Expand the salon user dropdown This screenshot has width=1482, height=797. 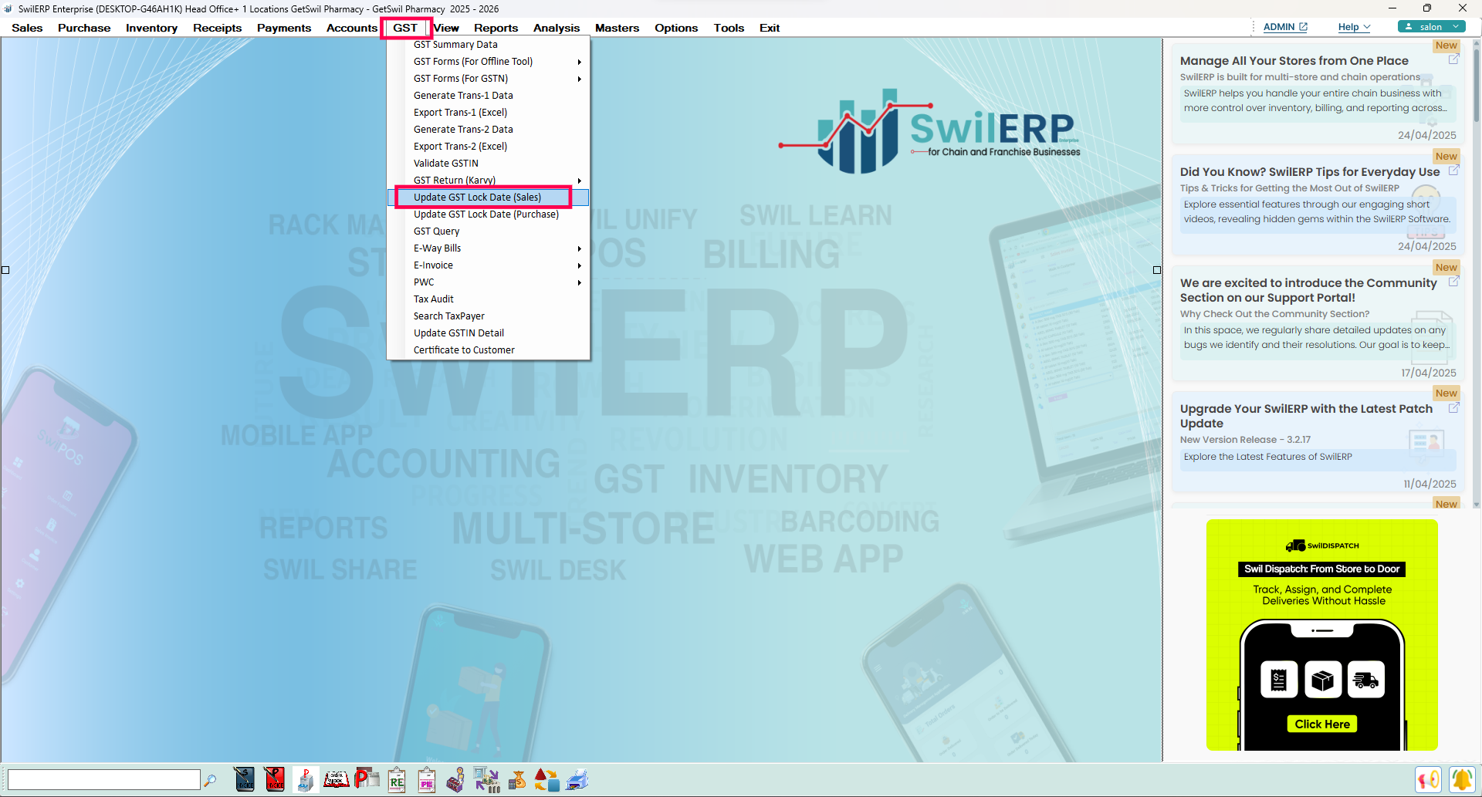tap(1432, 26)
